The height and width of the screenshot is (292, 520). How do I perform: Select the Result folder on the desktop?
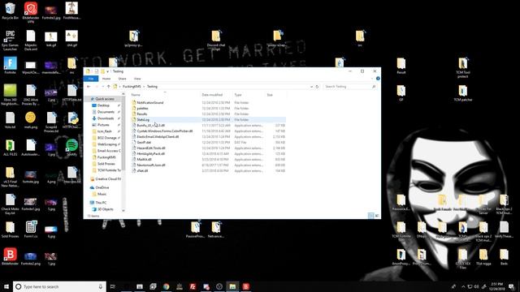[x=401, y=65]
